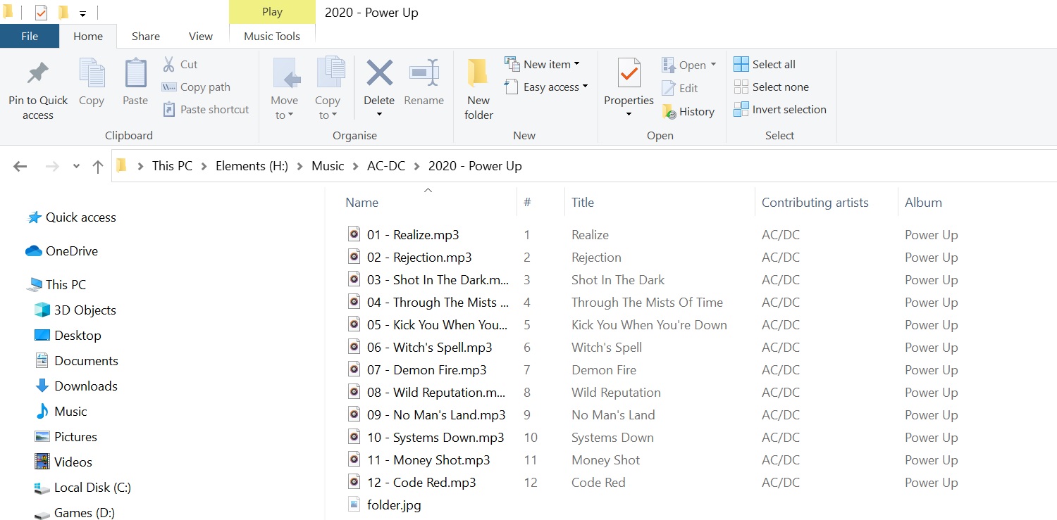
Task: Click the Play contextual tab header
Action: tap(272, 12)
